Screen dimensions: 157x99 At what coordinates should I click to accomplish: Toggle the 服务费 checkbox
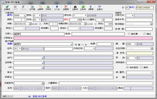[129, 34]
